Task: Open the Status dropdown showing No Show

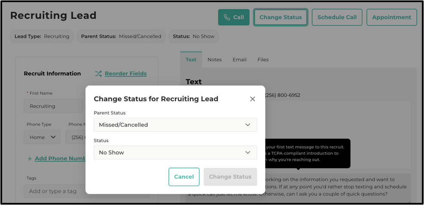Action: coord(175,152)
